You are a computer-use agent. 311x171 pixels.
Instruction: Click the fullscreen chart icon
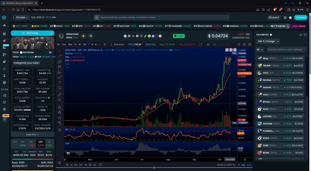tap(201, 44)
